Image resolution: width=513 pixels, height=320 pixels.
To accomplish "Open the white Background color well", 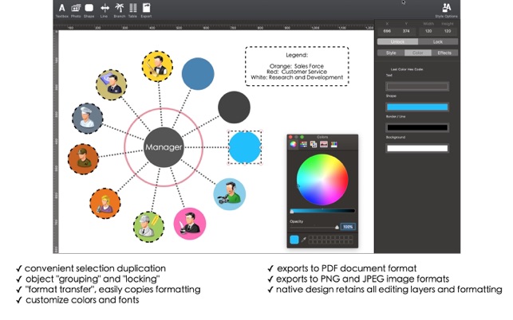I will pos(417,148).
